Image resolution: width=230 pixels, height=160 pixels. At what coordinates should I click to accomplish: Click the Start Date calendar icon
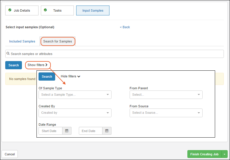(x=67, y=131)
